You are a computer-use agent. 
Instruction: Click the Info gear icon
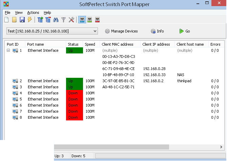[153, 31]
